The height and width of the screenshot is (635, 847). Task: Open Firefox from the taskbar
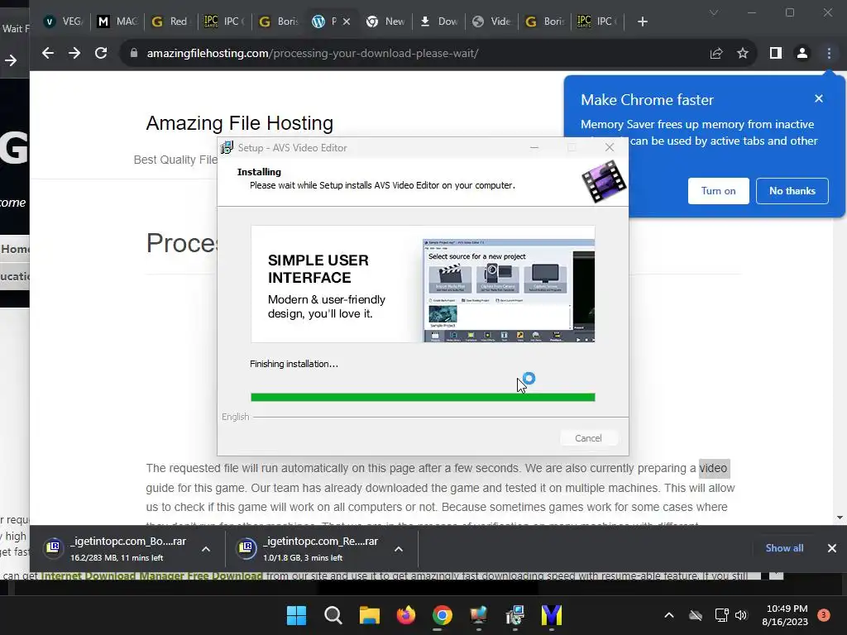tap(405, 615)
